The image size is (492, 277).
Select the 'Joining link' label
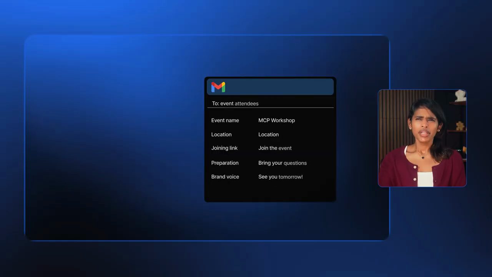point(224,148)
